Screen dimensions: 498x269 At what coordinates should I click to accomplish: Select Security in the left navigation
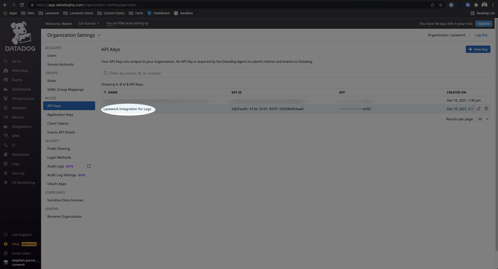click(x=18, y=173)
